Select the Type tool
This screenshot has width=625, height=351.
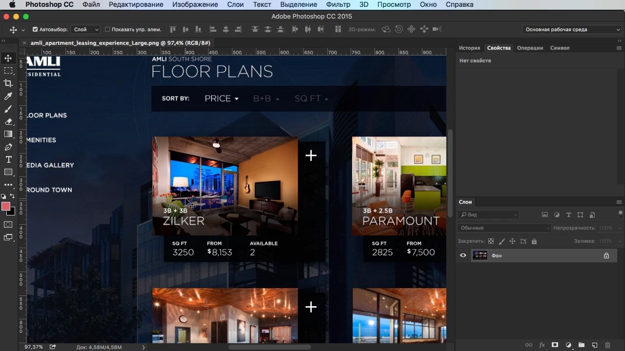coord(8,159)
